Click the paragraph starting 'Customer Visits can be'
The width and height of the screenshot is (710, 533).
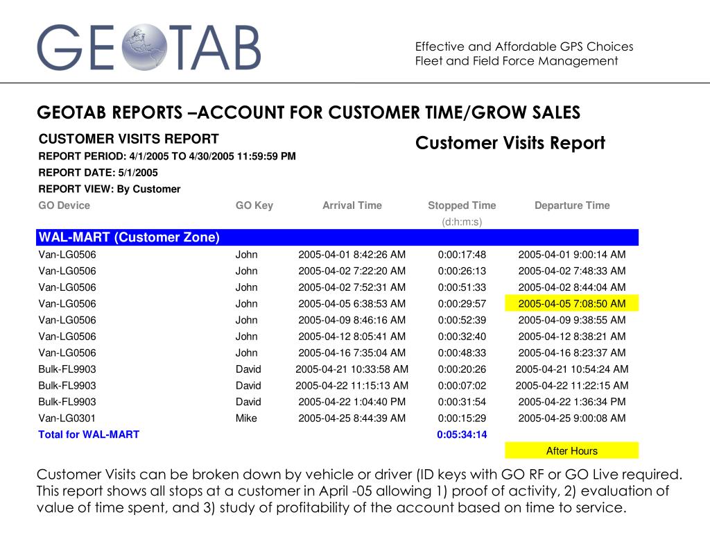359,491
